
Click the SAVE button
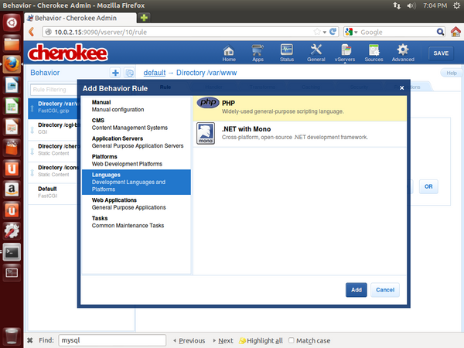coord(441,53)
